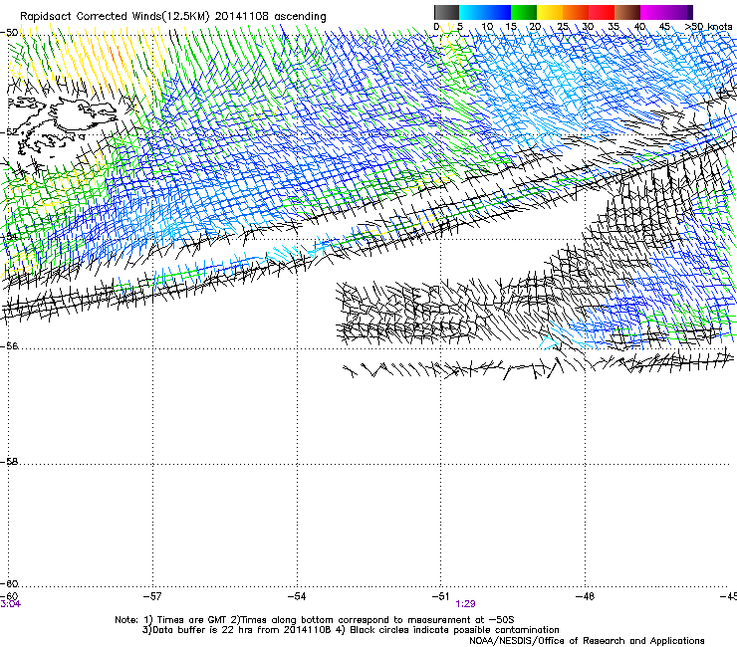Viewport: 737px width, 647px height.
Task: Click the latitude label '-52'
Action: click(9, 132)
